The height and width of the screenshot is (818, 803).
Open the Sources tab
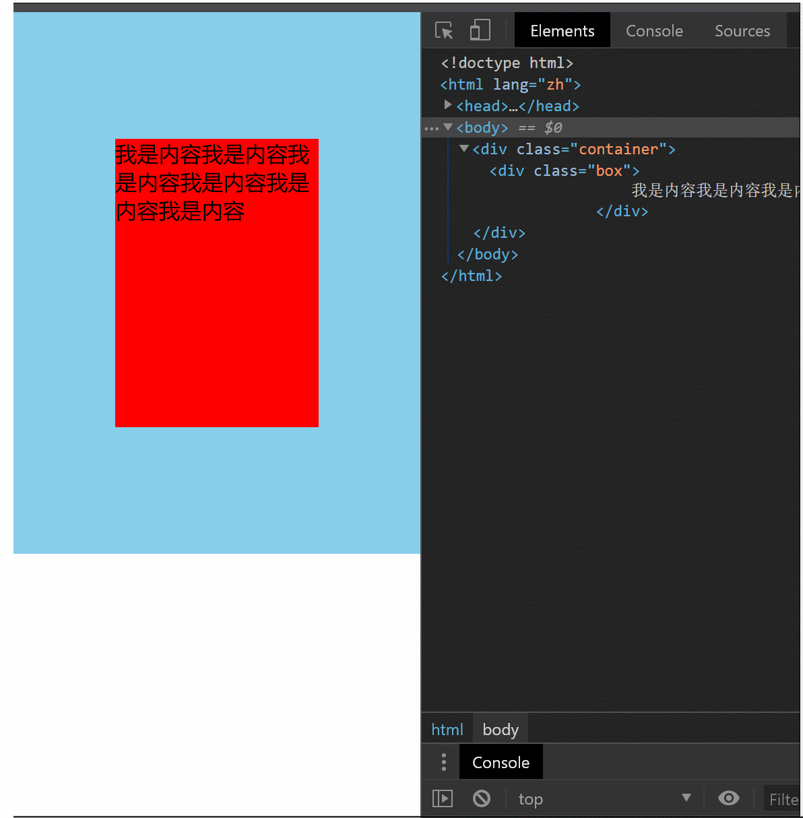click(x=742, y=30)
